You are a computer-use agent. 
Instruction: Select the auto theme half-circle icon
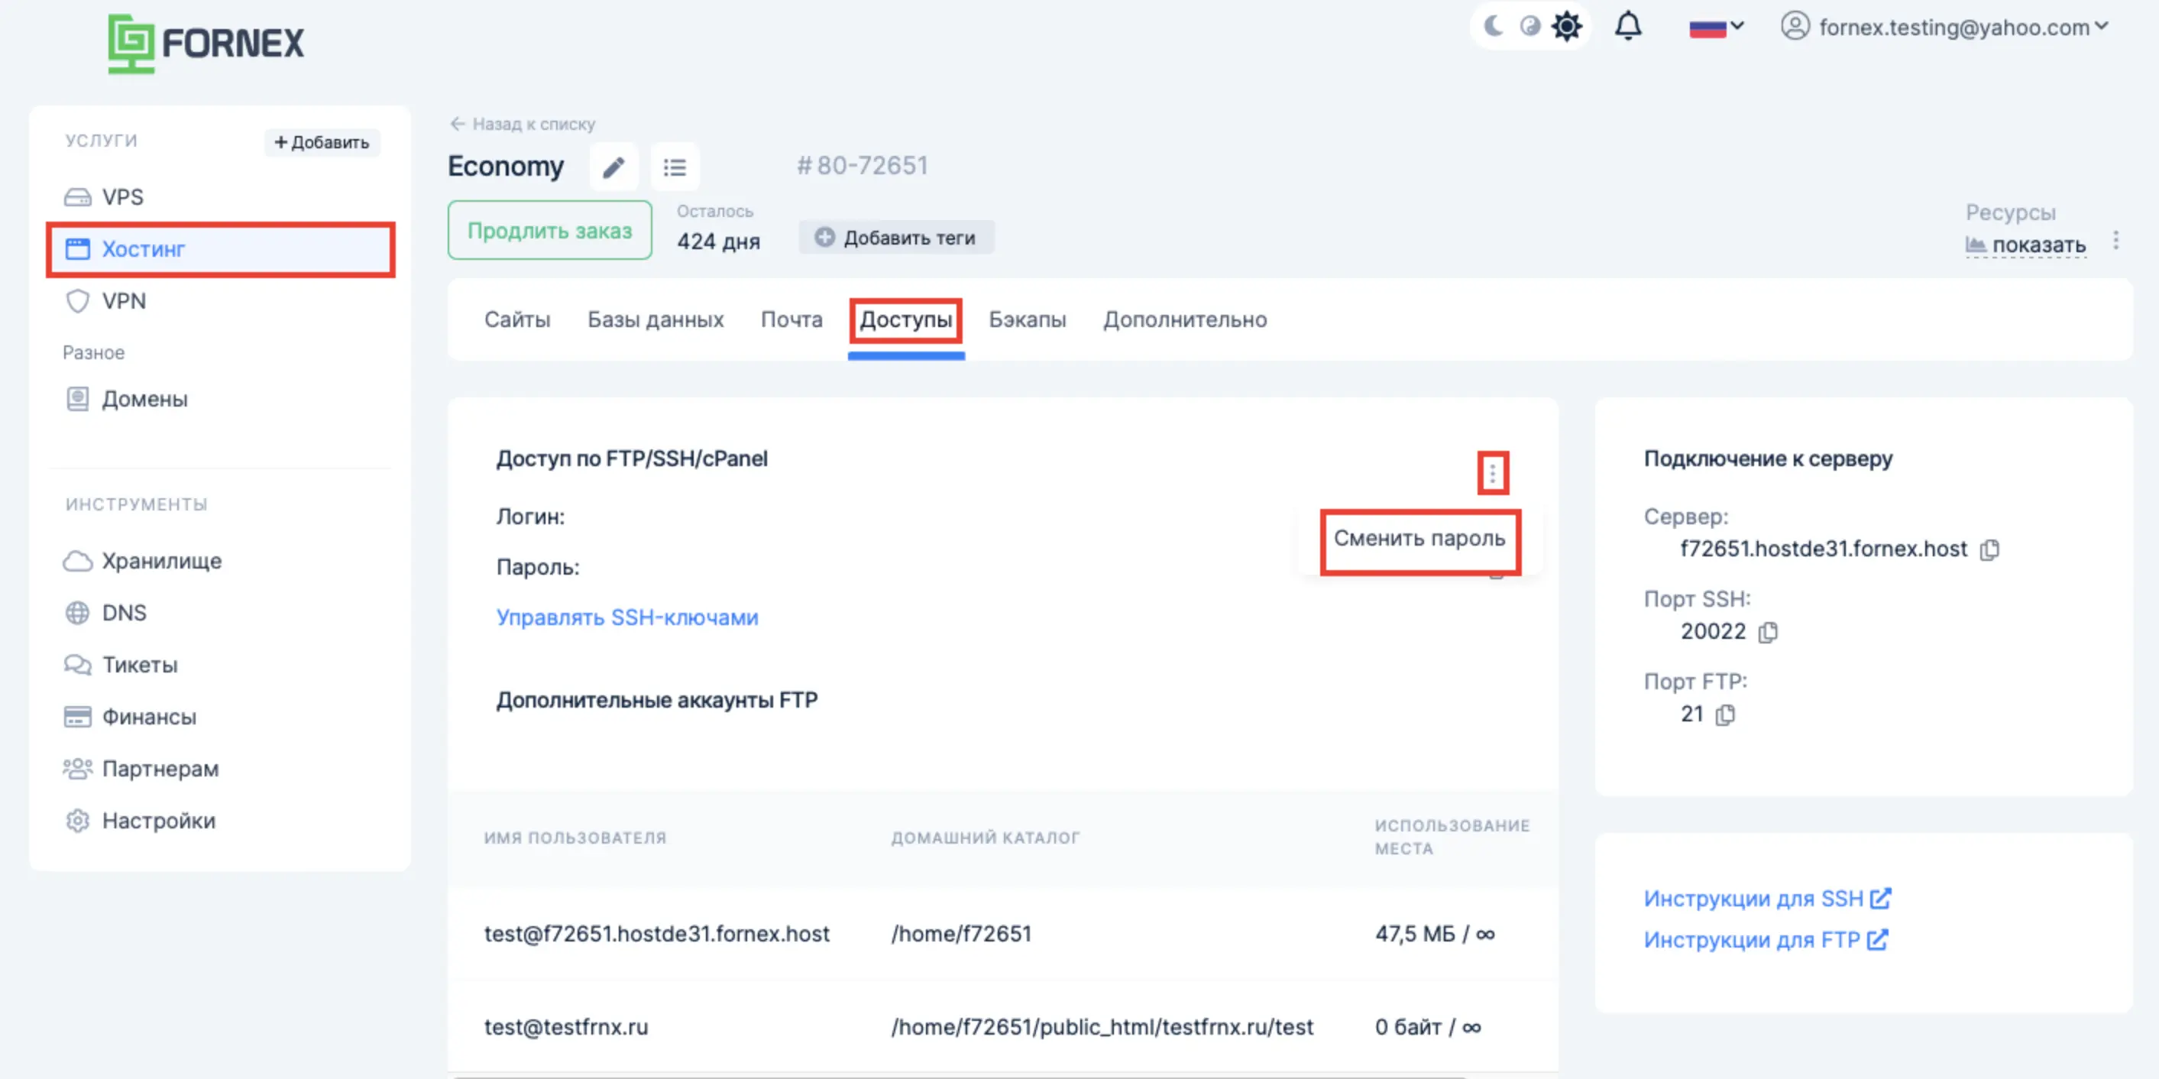click(x=1530, y=27)
